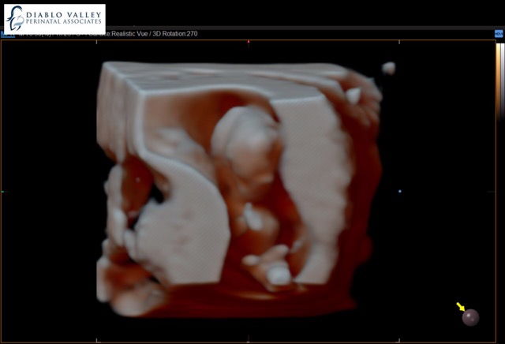Click the fetus in the volume center
Screen dimensions: 505x344
(245, 174)
